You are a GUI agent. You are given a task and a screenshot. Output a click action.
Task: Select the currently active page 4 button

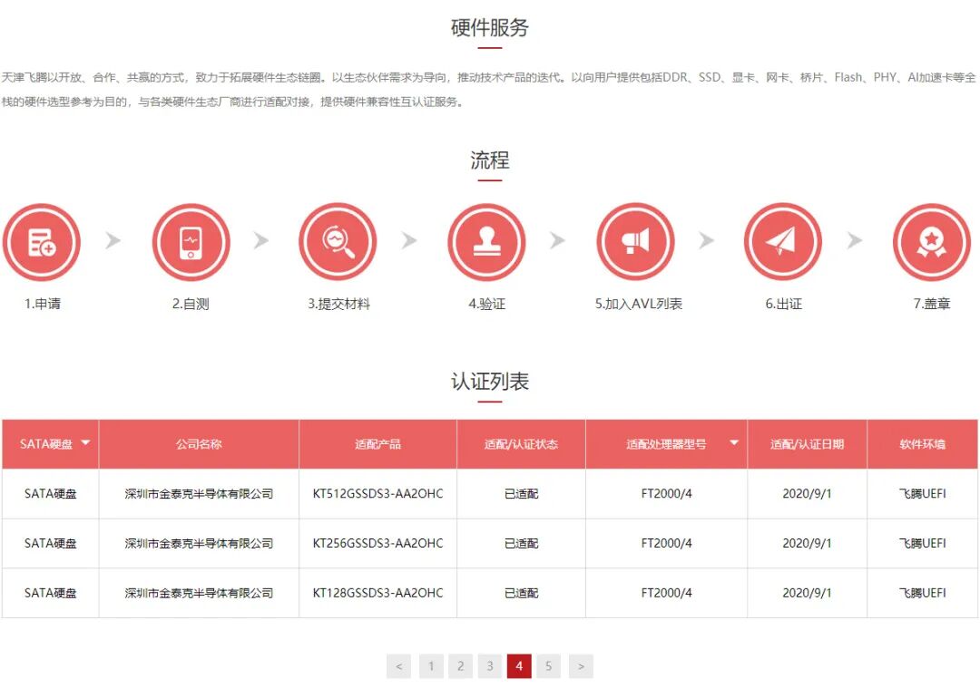point(519,665)
